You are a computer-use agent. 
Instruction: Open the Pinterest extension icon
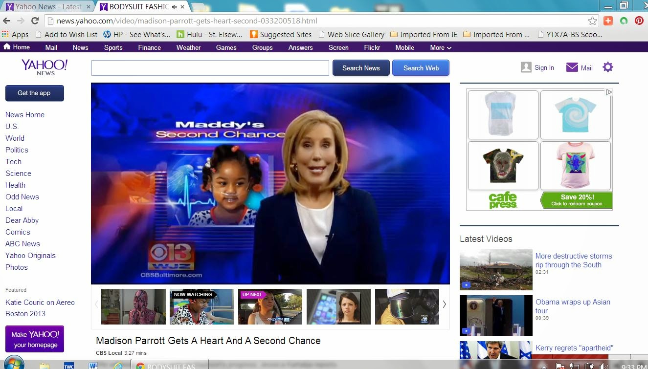(639, 21)
